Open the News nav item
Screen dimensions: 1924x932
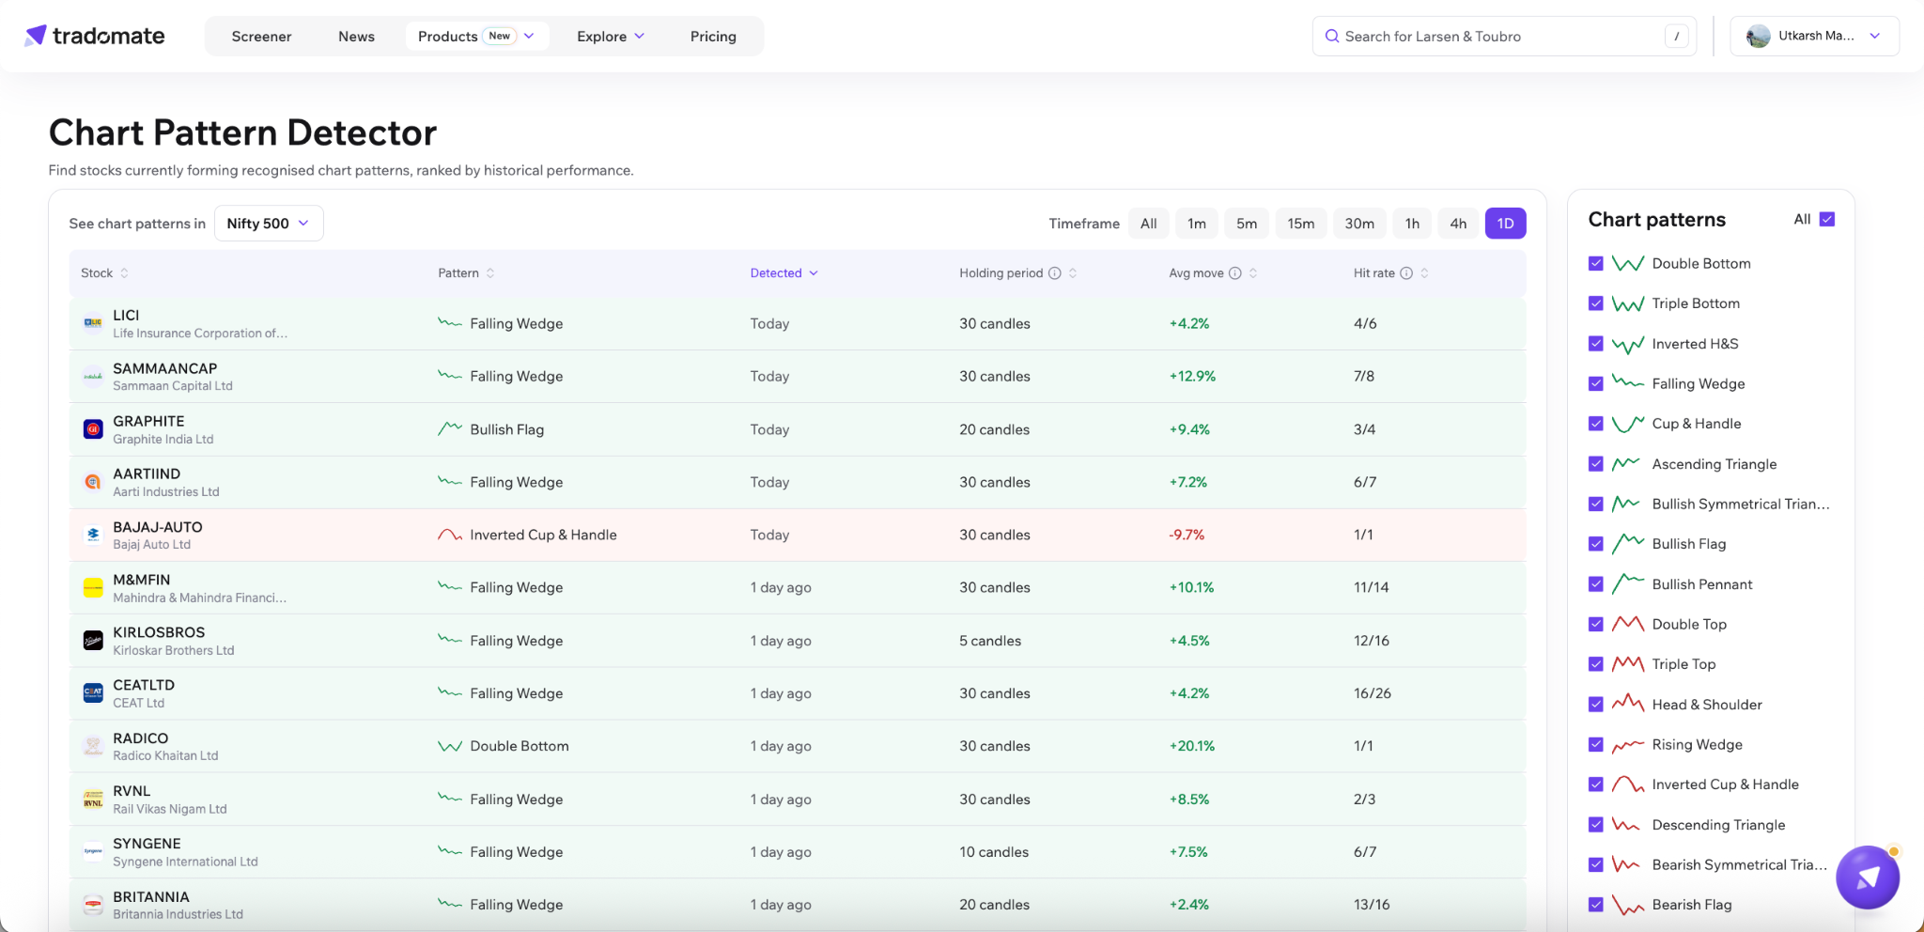[356, 37]
